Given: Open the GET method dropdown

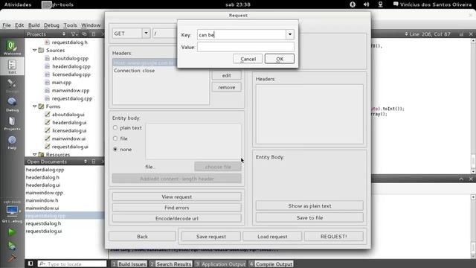Looking at the screenshot, I should (x=146, y=33).
